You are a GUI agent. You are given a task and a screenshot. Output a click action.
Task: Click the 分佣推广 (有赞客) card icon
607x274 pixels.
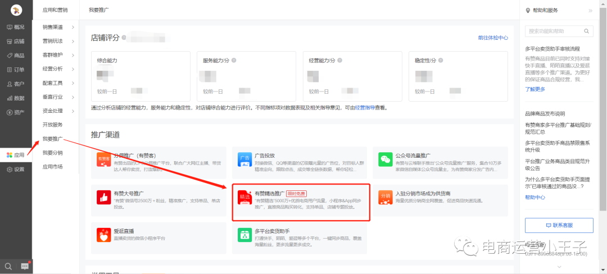[x=104, y=159]
